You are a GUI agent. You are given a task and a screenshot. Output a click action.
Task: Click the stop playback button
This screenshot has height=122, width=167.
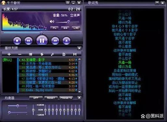coord(17,41)
